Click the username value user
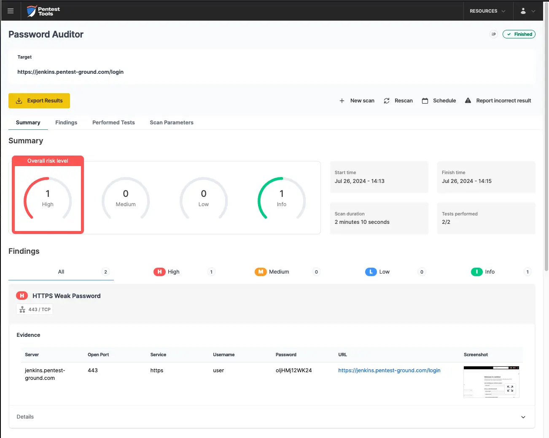Image resolution: width=549 pixels, height=438 pixels. click(218, 371)
